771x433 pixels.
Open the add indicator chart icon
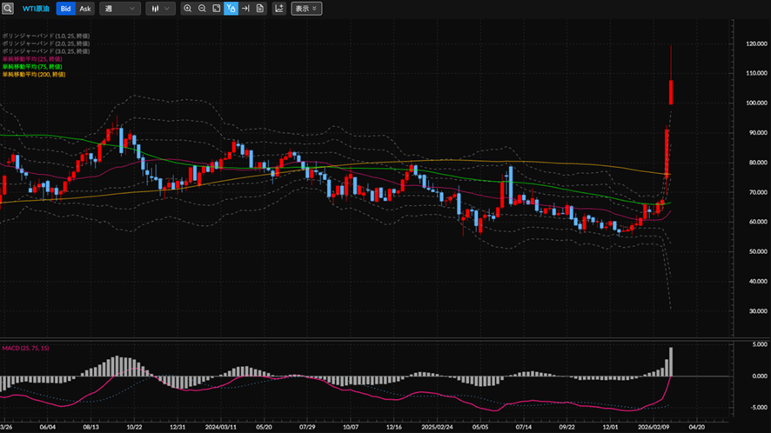[x=278, y=9]
